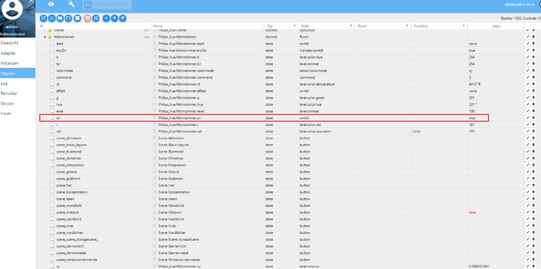Open the Benutzer page

pos(18,93)
